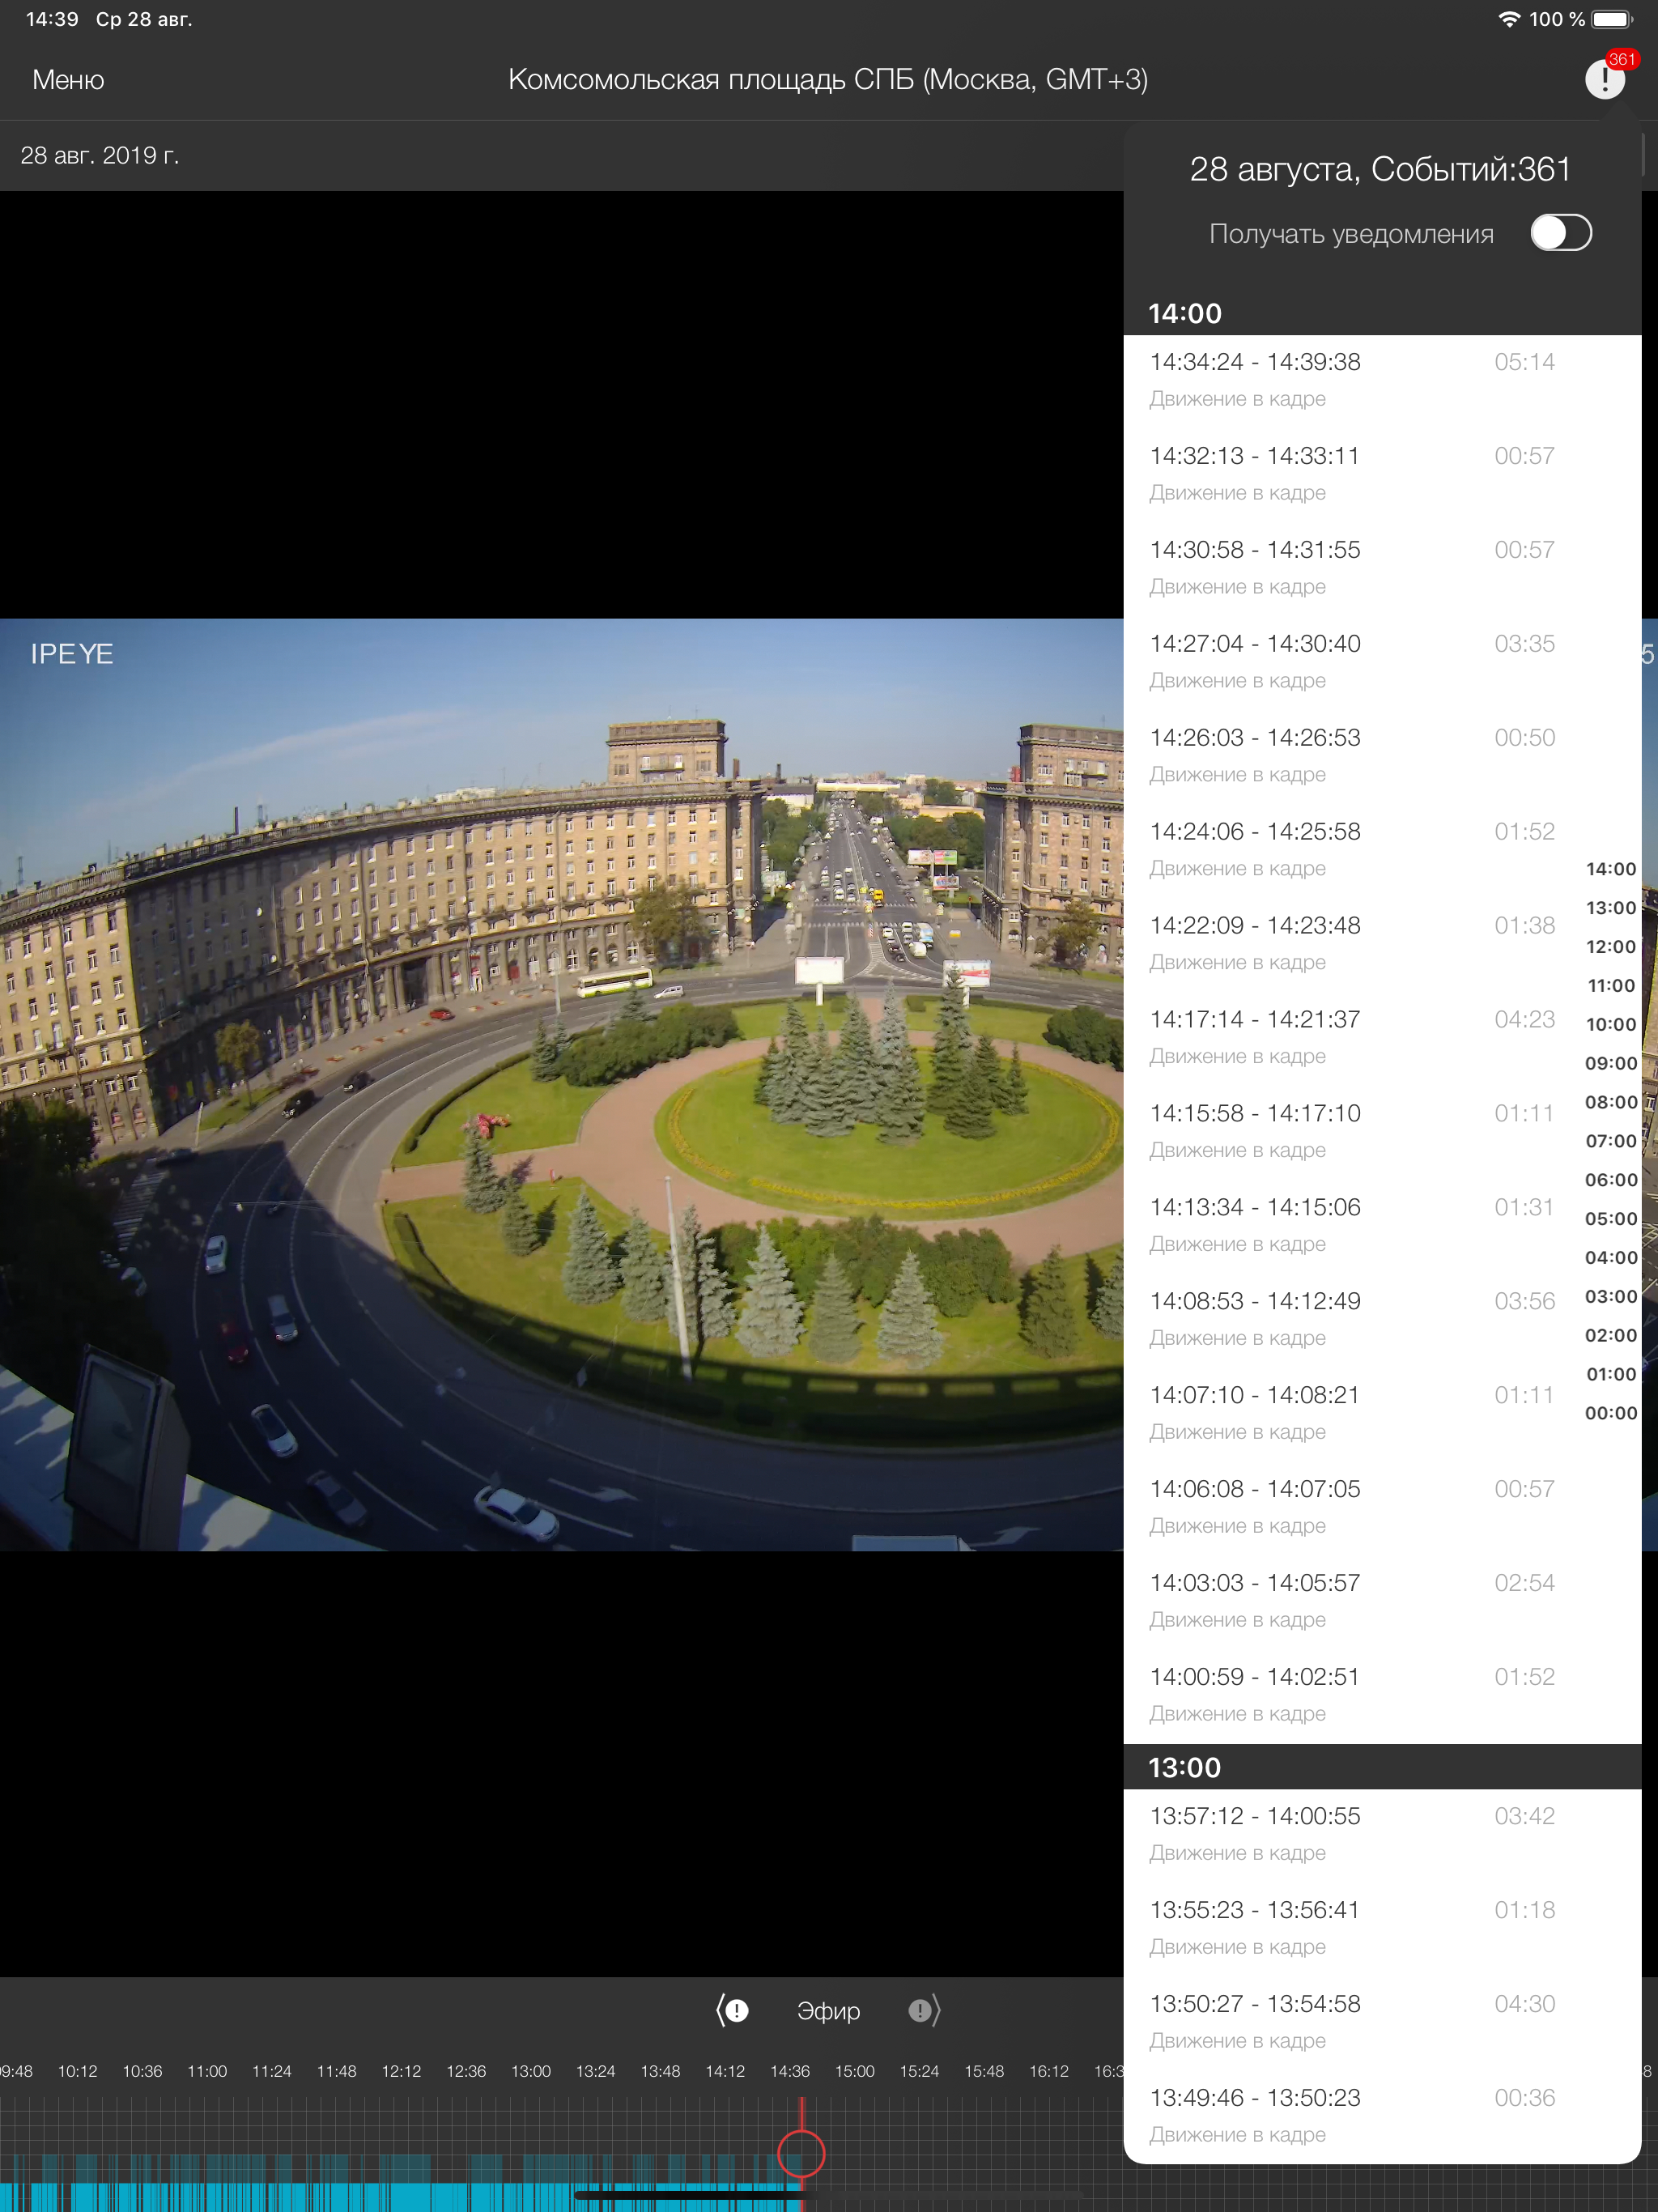Open event 14:06:08 - 14:07:05
The width and height of the screenshot is (1658, 2212).
tap(1382, 1508)
